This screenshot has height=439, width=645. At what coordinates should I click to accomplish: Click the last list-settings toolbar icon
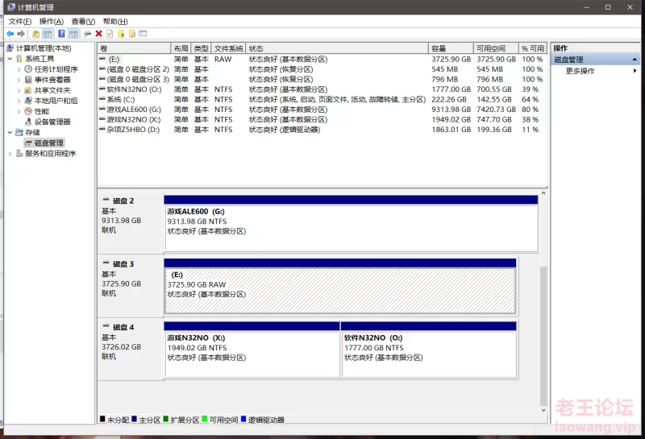[x=143, y=34]
